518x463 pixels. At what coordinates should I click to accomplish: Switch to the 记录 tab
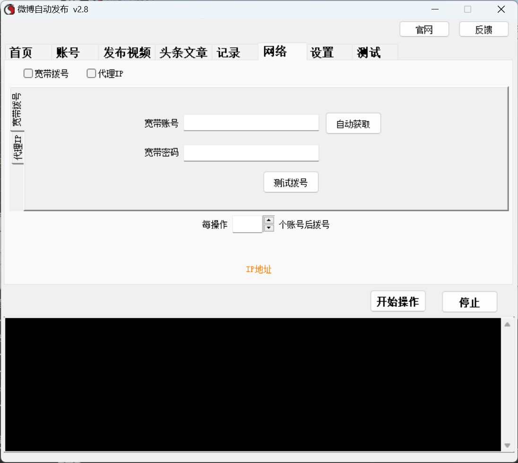coord(235,52)
